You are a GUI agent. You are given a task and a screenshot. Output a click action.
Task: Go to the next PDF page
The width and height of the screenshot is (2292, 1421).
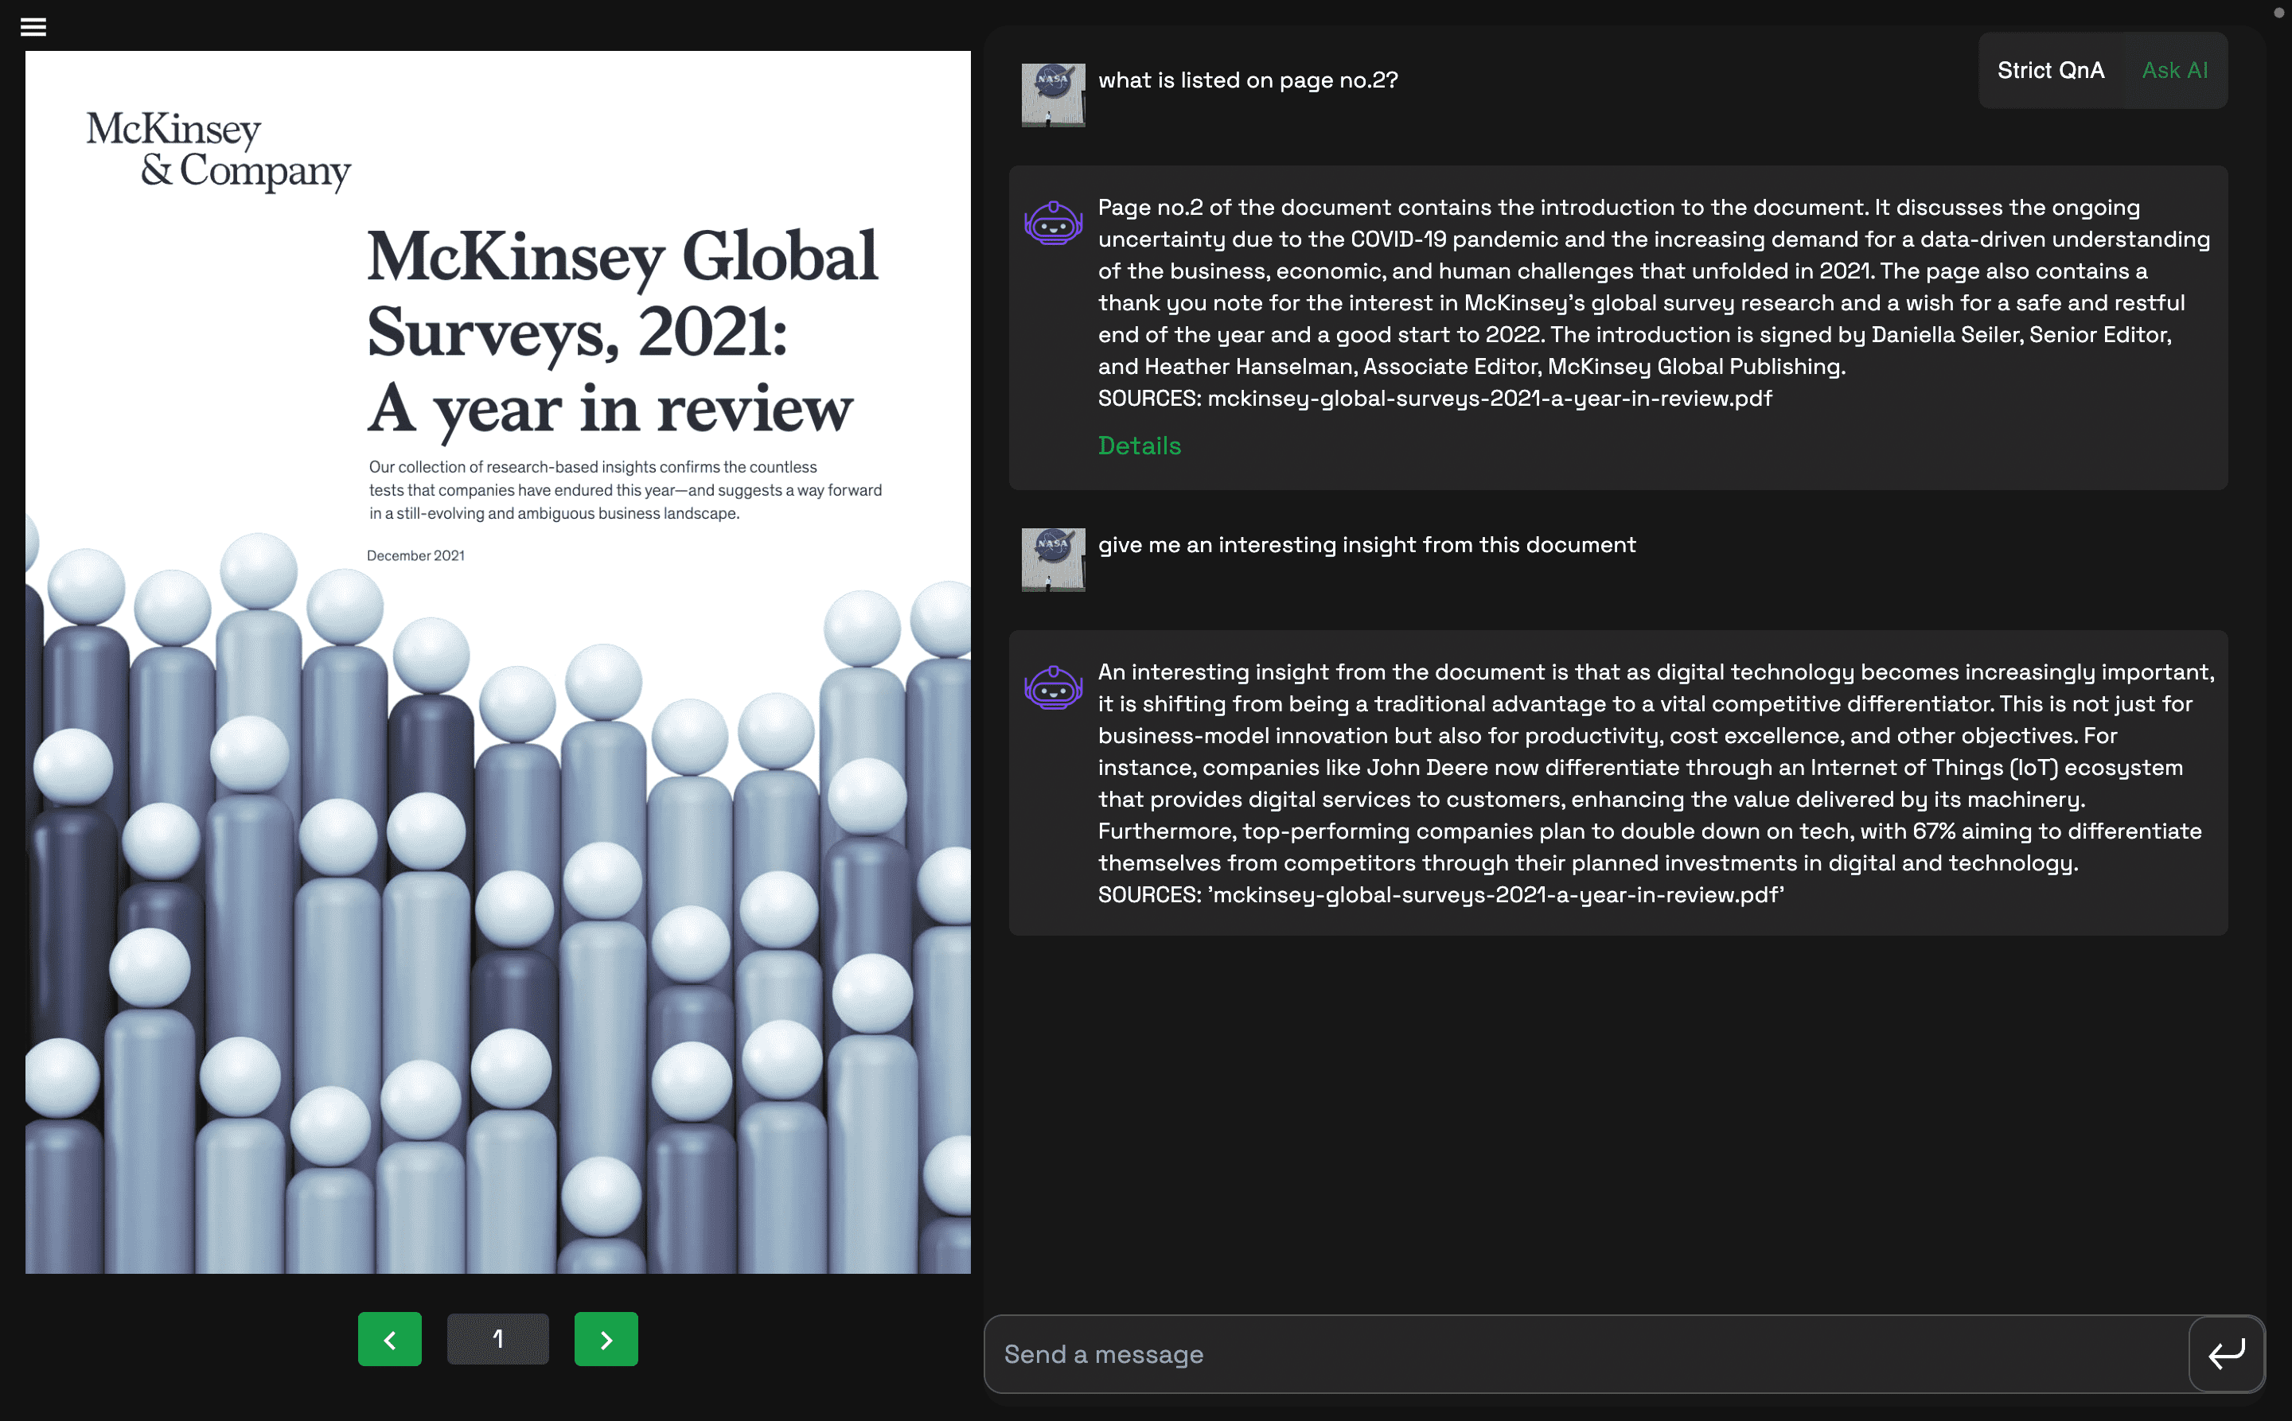pos(606,1338)
